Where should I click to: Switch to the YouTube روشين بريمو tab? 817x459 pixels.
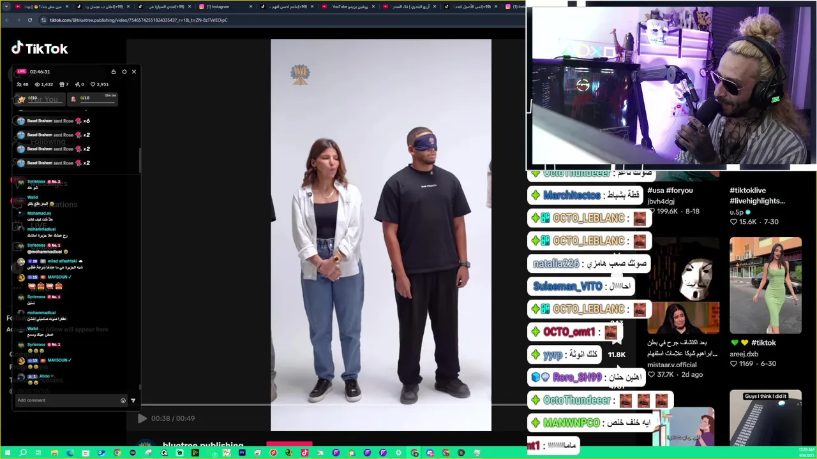[348, 6]
